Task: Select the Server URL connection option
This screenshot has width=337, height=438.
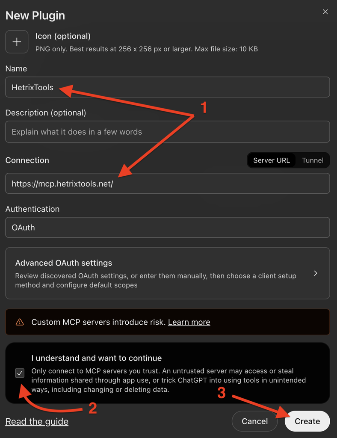Action: click(x=272, y=160)
